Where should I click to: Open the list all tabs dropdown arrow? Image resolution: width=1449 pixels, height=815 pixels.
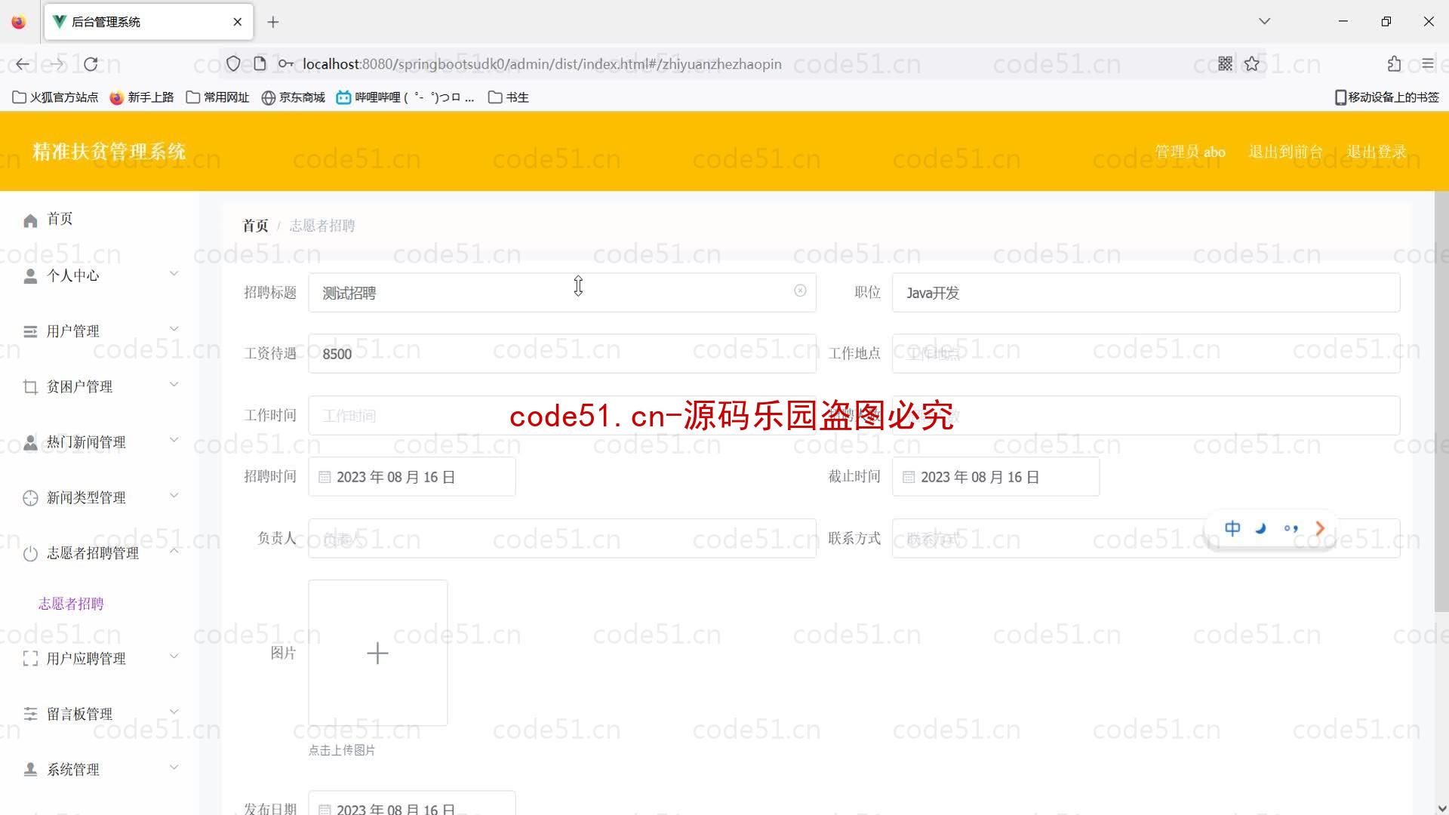(1265, 21)
